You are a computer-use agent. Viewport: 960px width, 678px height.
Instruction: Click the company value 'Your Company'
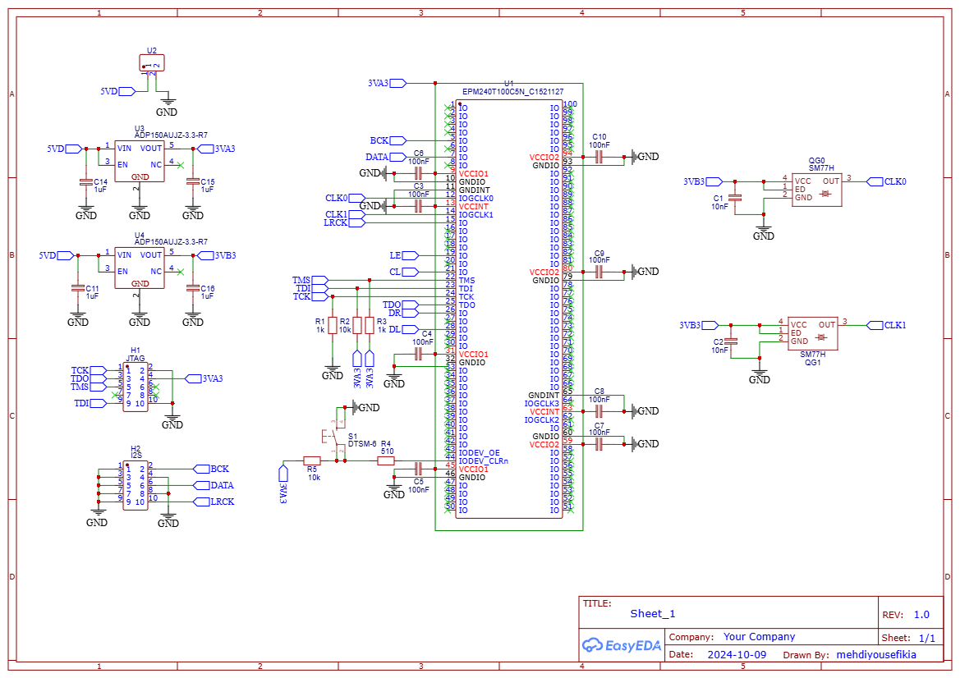pyautogui.click(x=759, y=636)
